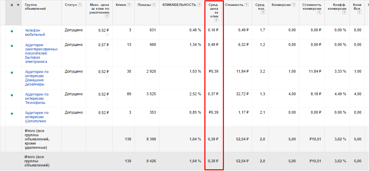Click help icon next to КЛИКАБЕЛЬНОСТЬ header

point(199,5)
